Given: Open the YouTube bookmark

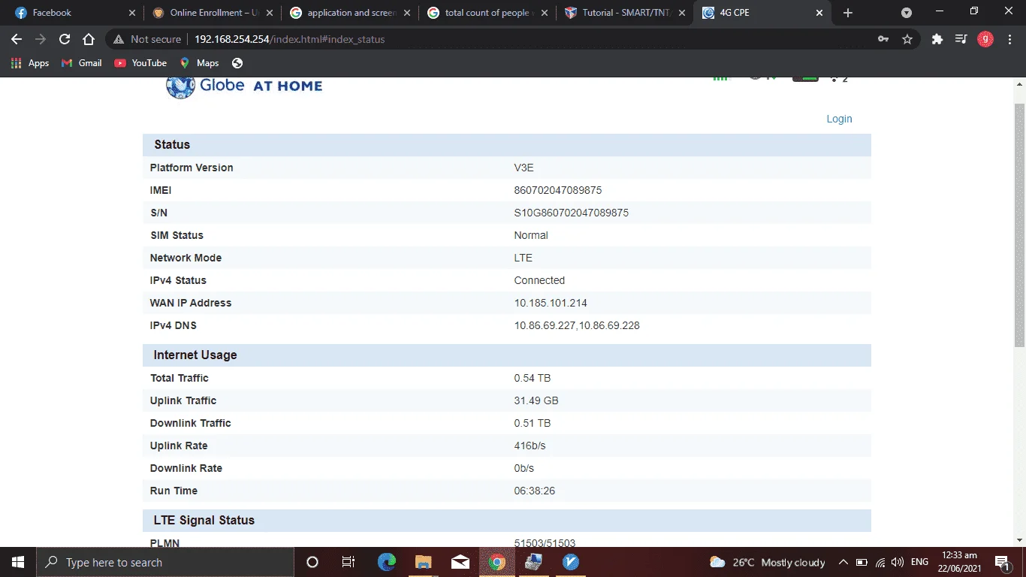Looking at the screenshot, I should pos(140,63).
